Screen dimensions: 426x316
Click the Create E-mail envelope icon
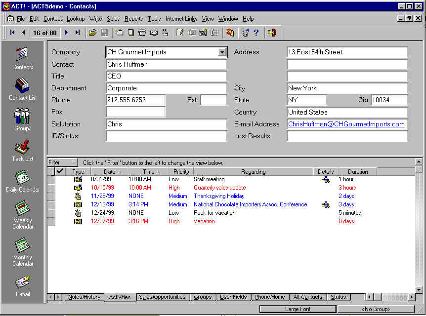[x=203, y=33]
